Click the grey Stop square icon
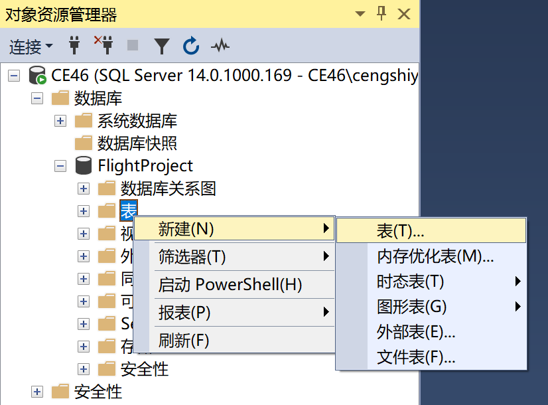The width and height of the screenshot is (548, 405). 133,45
